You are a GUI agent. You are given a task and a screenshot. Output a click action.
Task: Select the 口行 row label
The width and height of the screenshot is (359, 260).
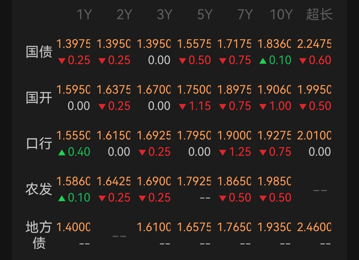39,143
